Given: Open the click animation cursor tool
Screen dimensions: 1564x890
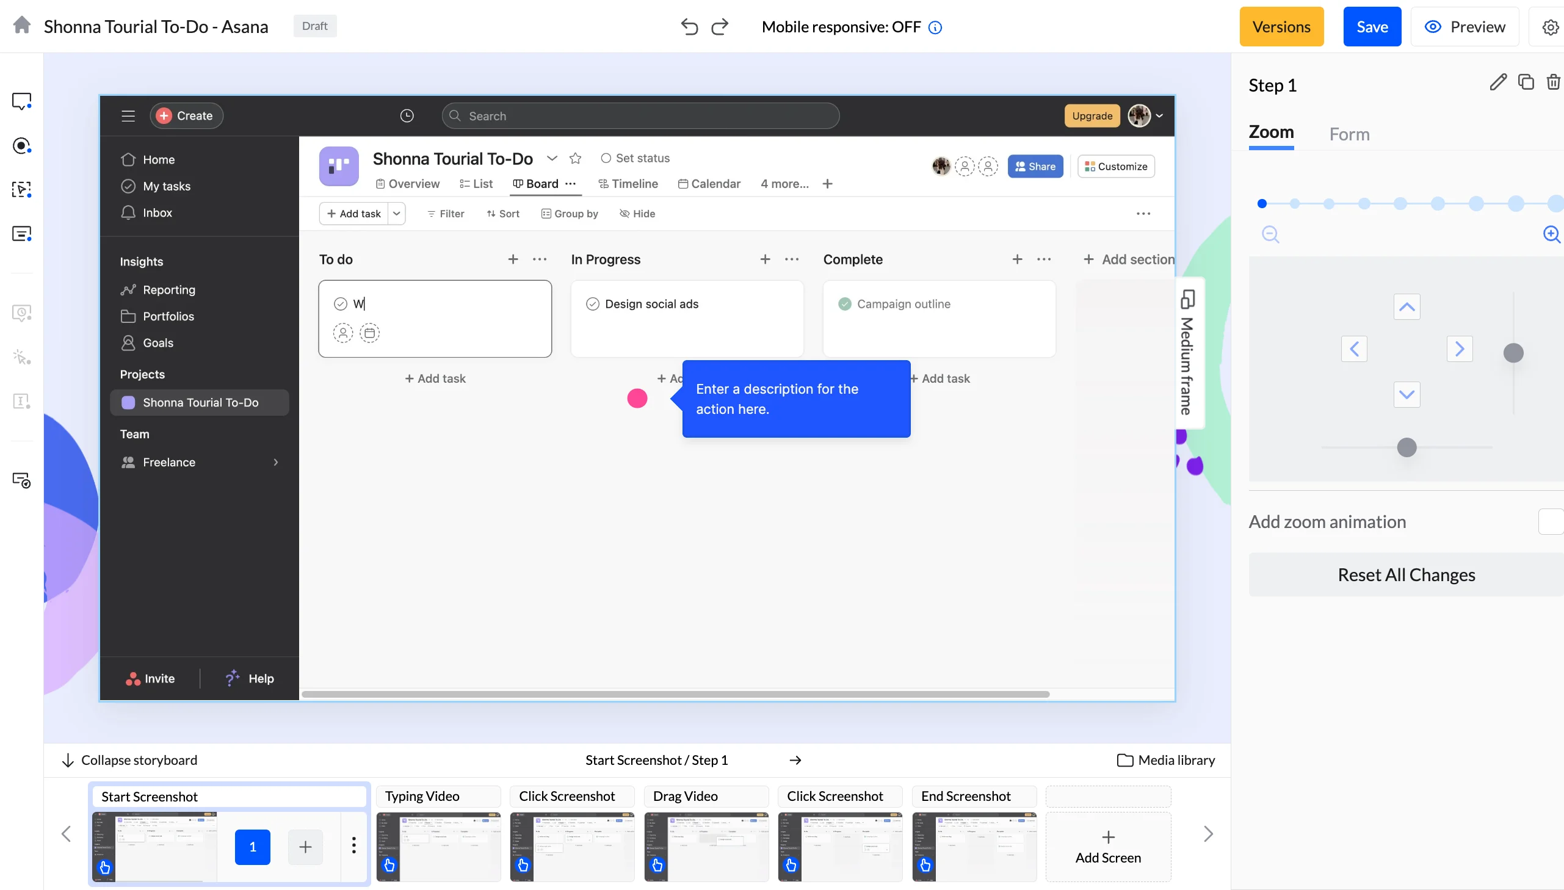Looking at the screenshot, I should coord(22,357).
